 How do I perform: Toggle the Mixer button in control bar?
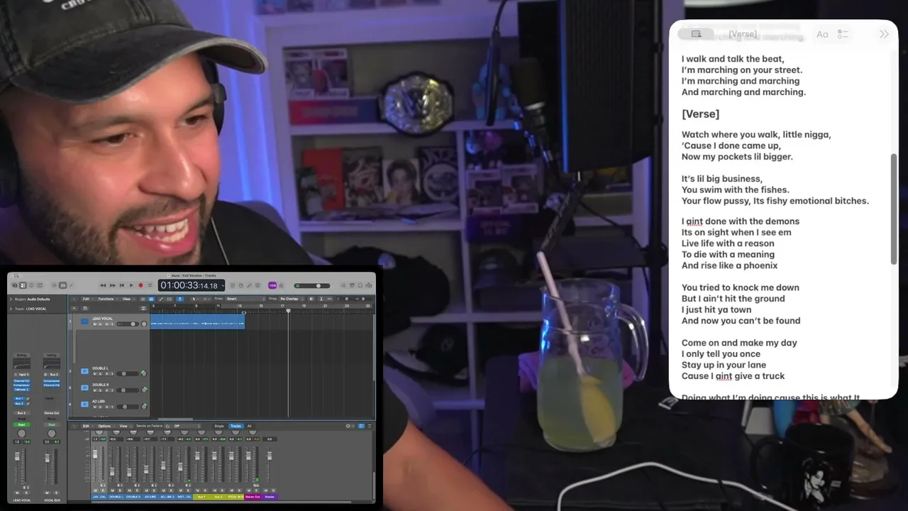(x=62, y=285)
